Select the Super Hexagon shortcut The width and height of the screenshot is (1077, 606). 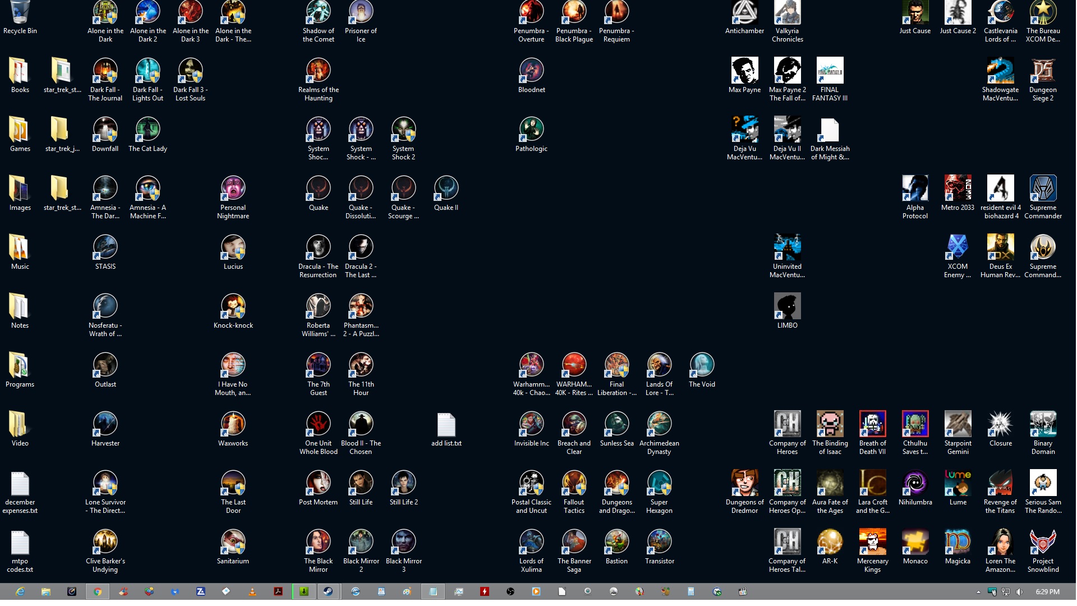pyautogui.click(x=659, y=492)
